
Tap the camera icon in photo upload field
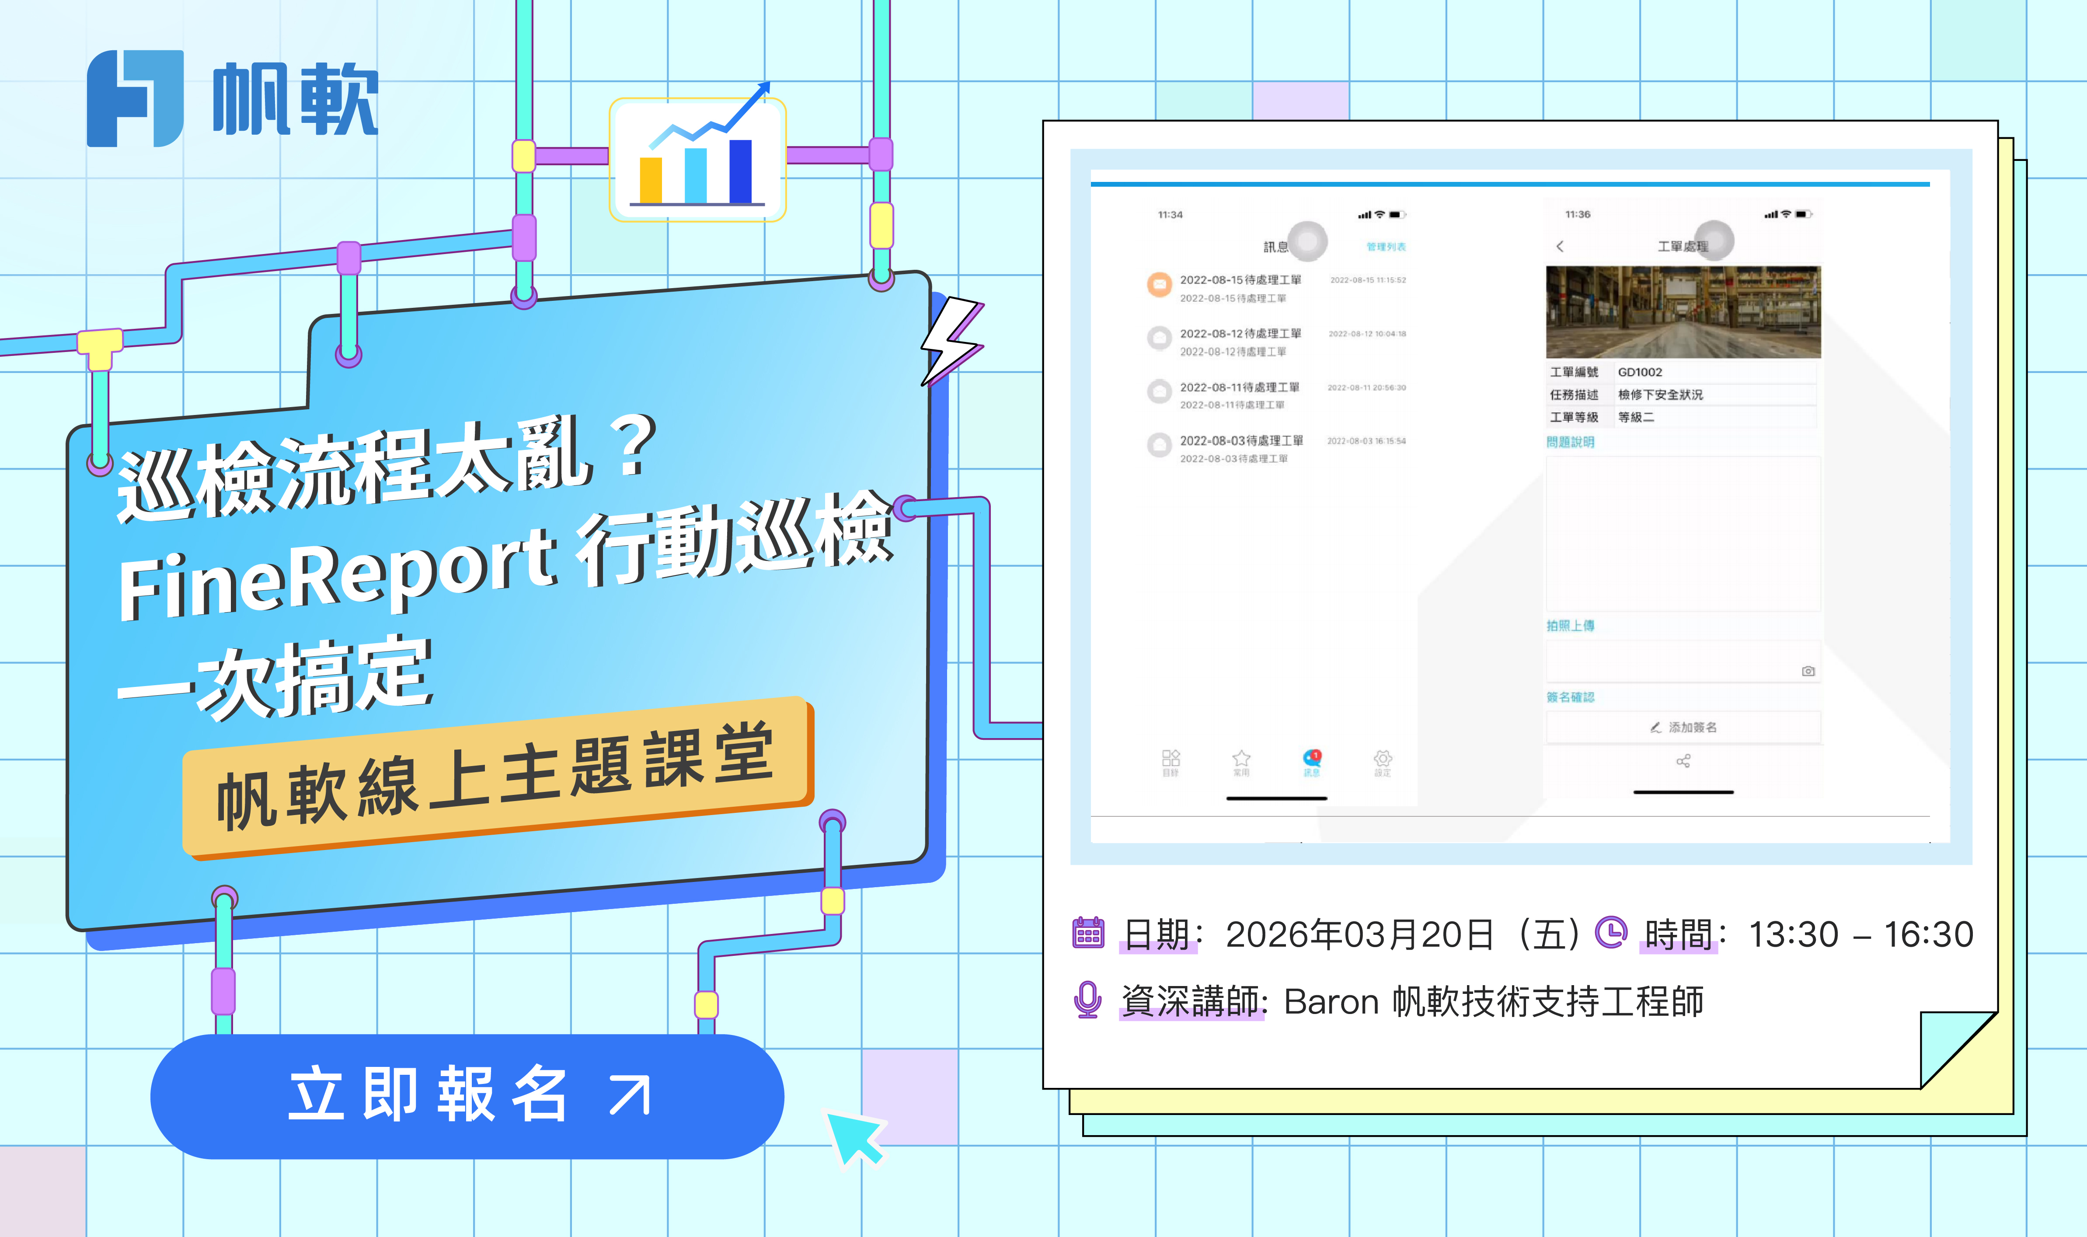(x=1808, y=671)
